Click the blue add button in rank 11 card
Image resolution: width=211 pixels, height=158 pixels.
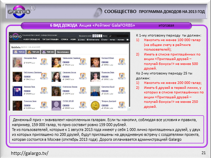tap(66, 105)
